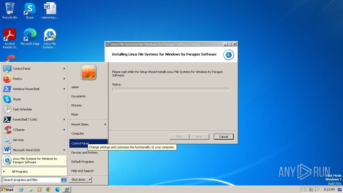Click the network tray icon

point(311,190)
